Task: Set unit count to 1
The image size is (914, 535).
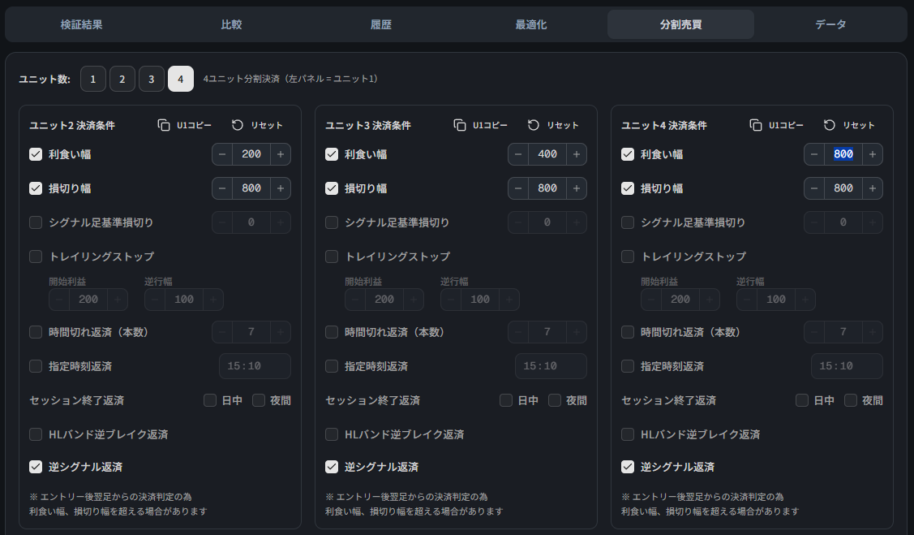Action: (93, 79)
